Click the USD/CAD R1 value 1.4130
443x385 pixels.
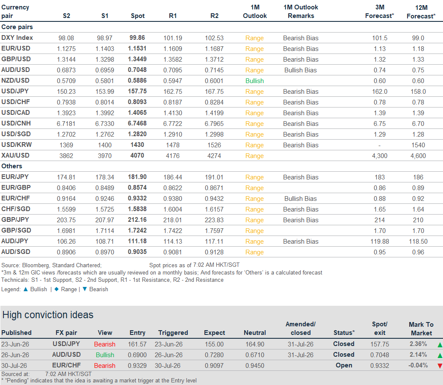tap(173, 113)
